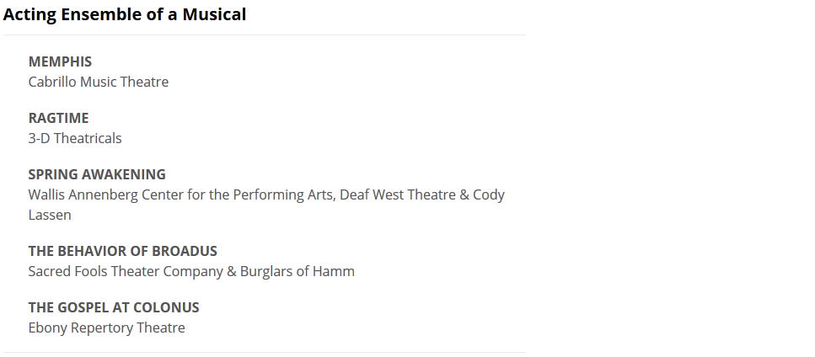This screenshot has width=815, height=357.
Task: Click the divider line under the heading
Action: pos(264,35)
